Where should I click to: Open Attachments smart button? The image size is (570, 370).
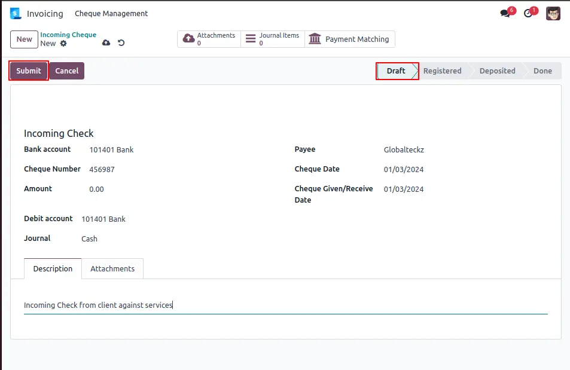coord(209,39)
